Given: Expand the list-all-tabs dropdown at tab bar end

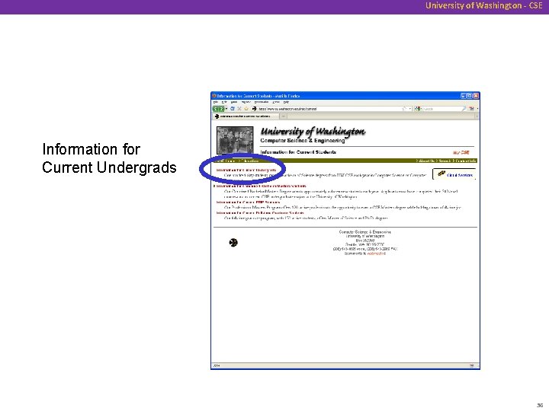Looking at the screenshot, I should pyautogui.click(x=476, y=116).
